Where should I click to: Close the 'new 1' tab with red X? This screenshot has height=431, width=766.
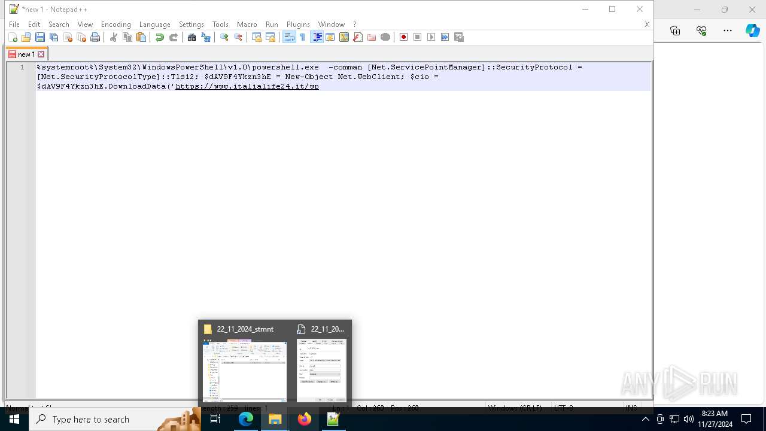click(x=41, y=54)
